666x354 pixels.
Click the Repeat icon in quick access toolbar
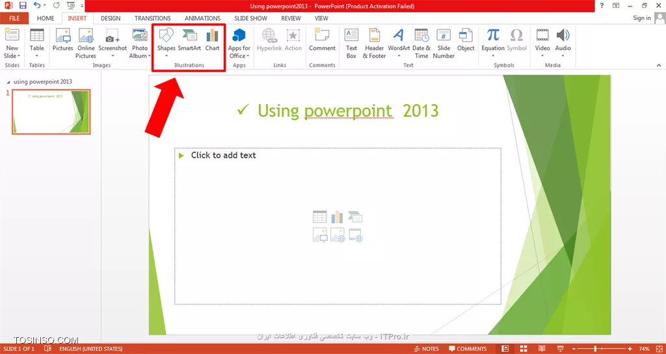(57, 6)
